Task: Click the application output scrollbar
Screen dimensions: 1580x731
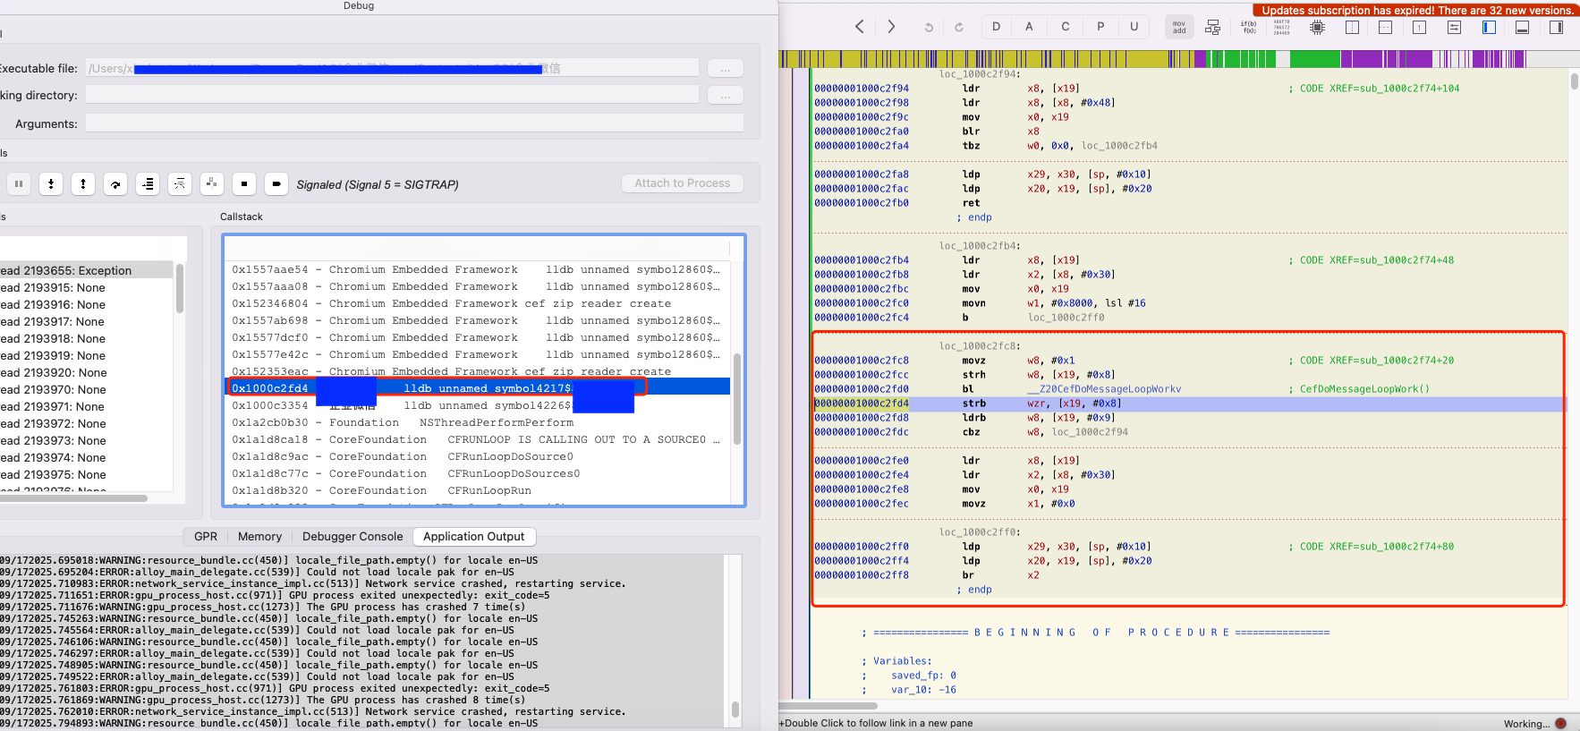Action: coord(735,709)
